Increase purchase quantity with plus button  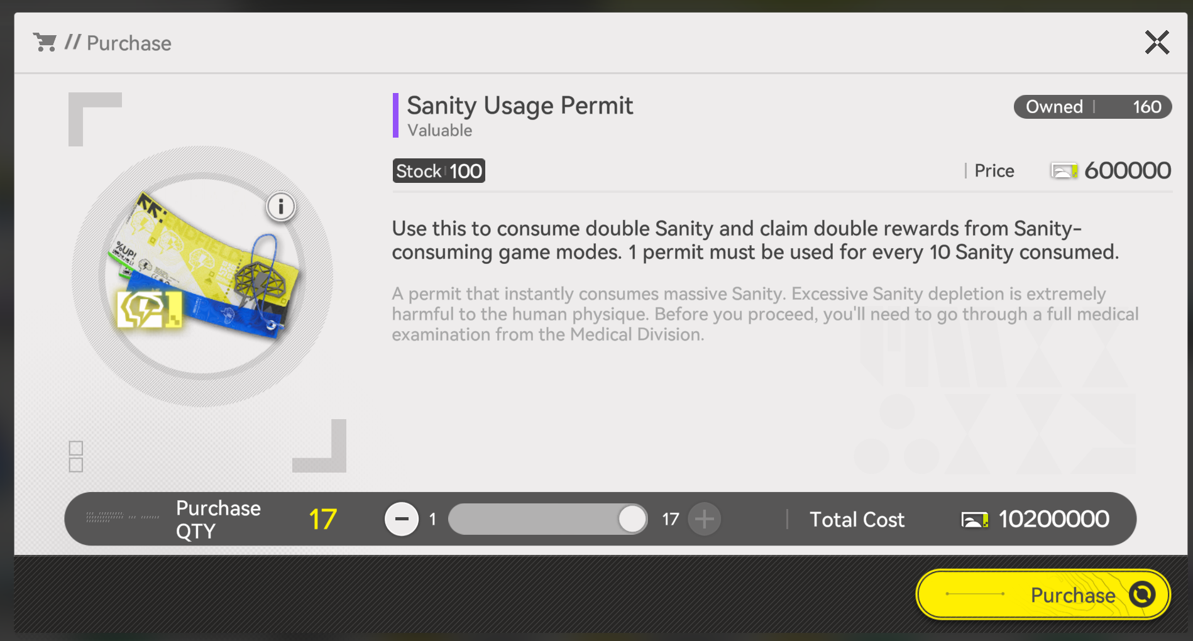705,519
